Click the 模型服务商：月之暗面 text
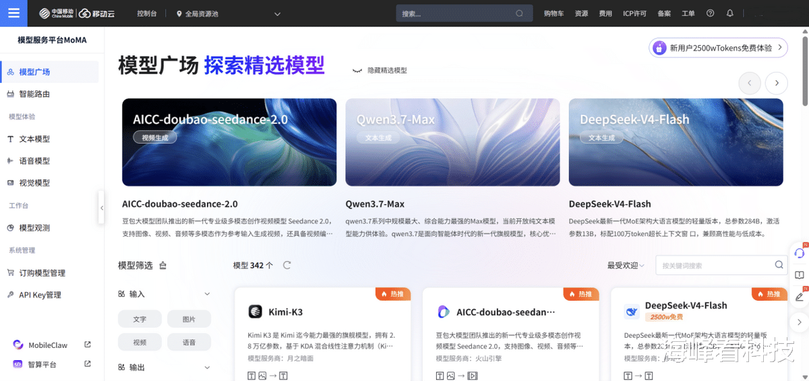 click(280, 358)
